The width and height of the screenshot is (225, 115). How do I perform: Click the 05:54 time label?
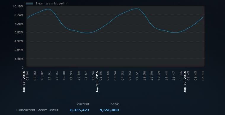tap(115, 76)
